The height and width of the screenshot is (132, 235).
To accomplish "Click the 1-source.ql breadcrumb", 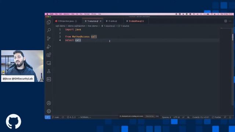I will point(108,26).
